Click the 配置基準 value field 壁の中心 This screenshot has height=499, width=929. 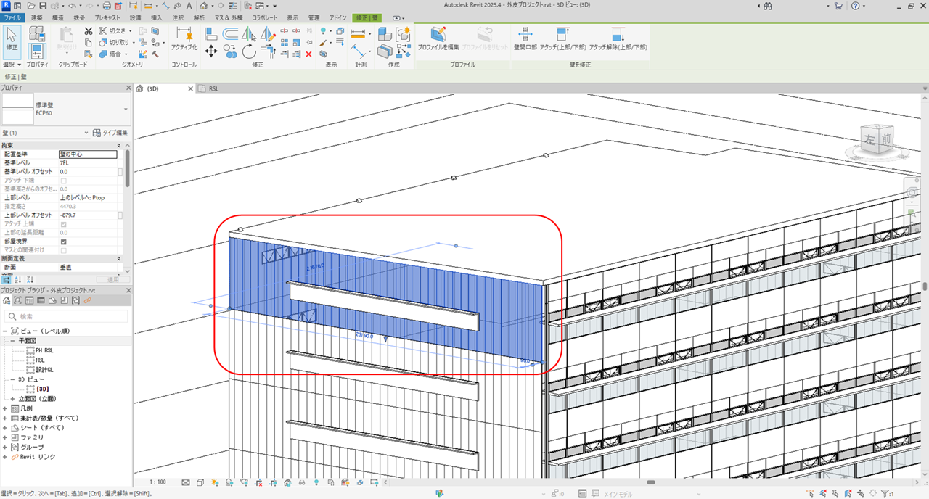(x=88, y=154)
